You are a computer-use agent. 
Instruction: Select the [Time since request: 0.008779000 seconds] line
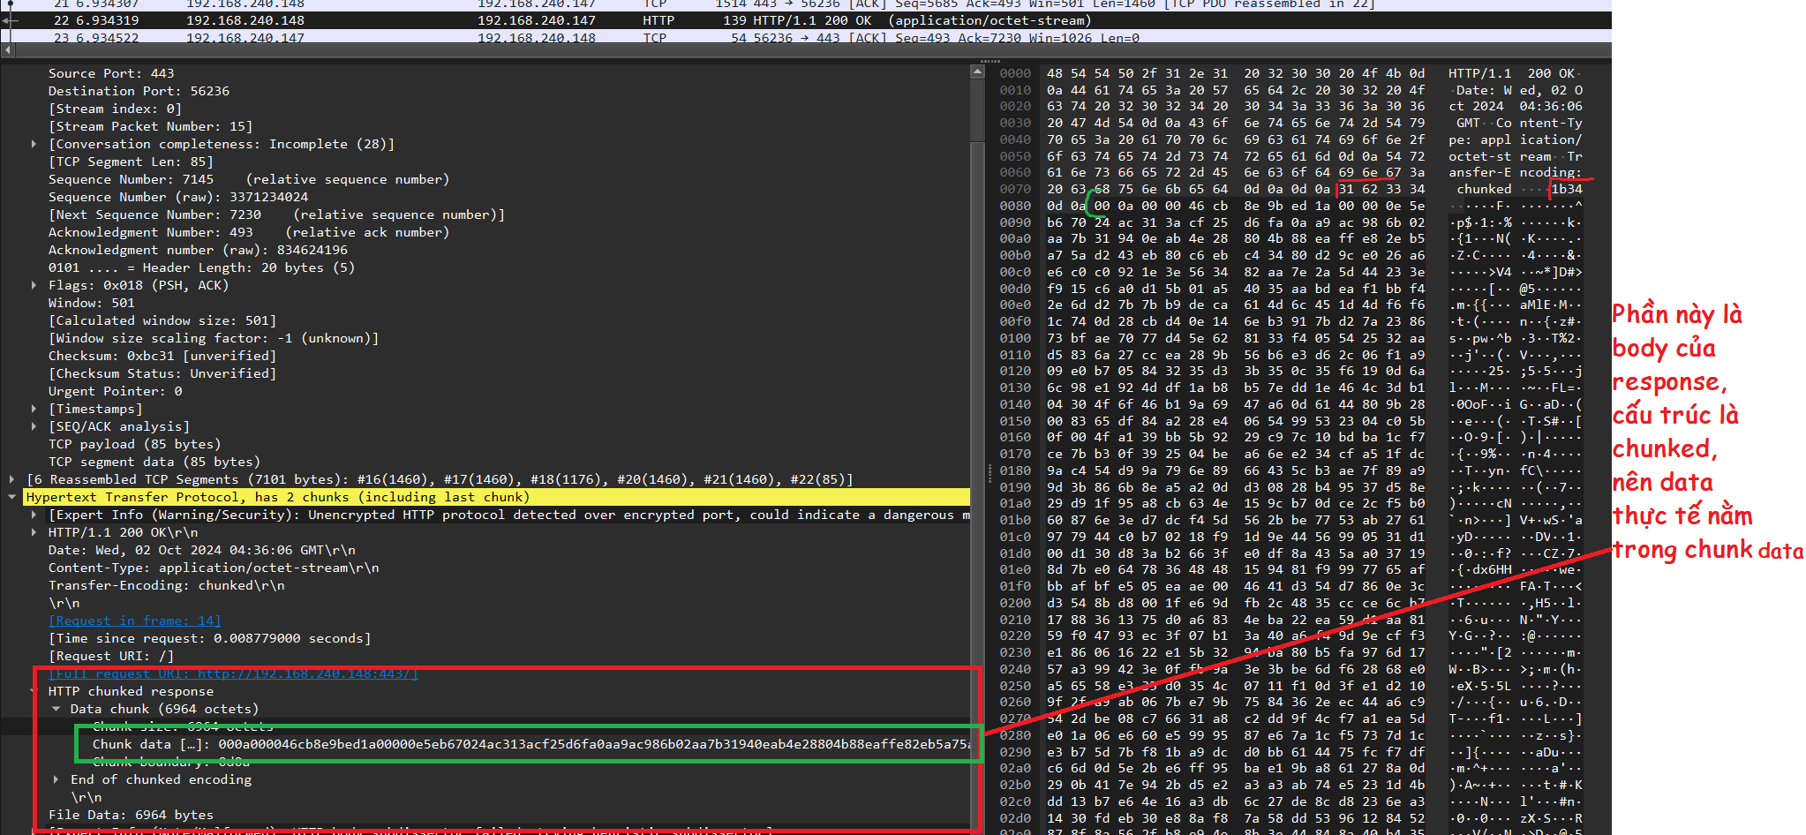click(x=210, y=638)
